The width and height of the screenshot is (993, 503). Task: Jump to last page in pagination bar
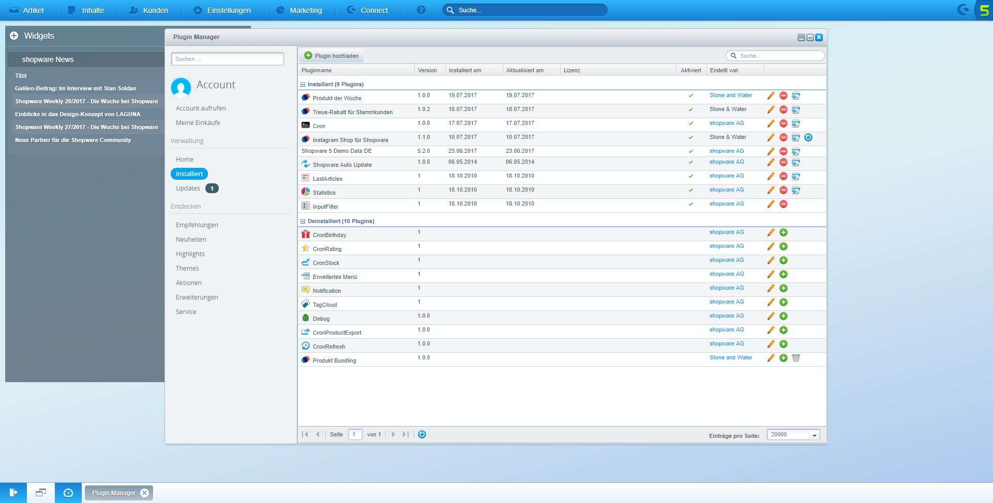(x=405, y=434)
